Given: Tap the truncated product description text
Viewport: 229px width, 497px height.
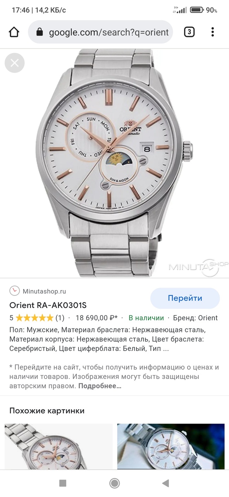Looking at the screenshot, I should point(107,339).
